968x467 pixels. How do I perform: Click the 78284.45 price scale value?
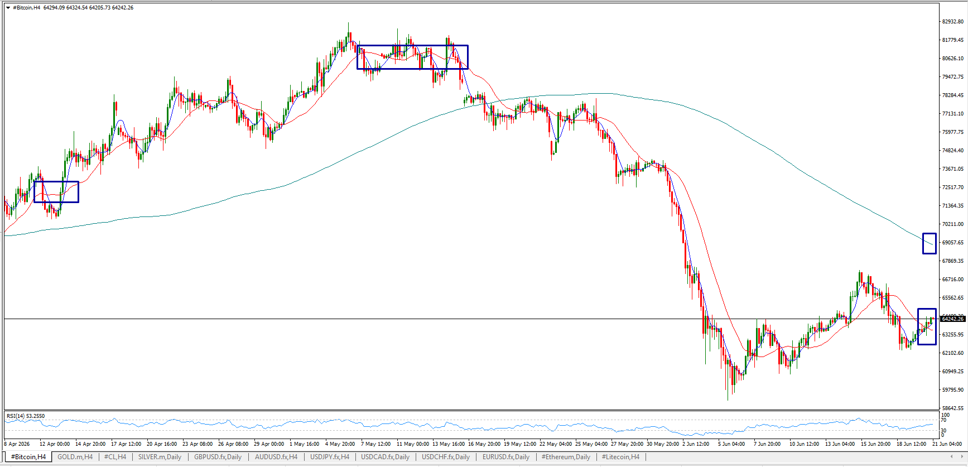(x=952, y=95)
